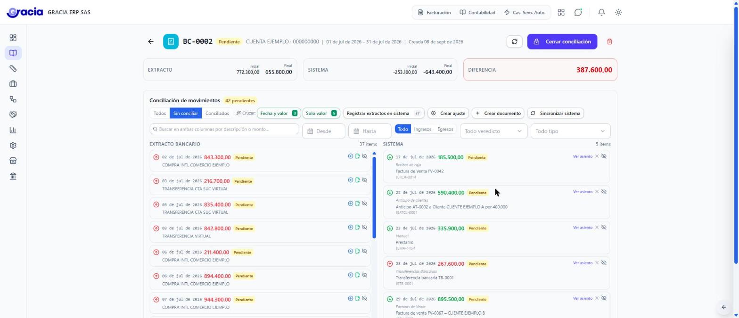Screen dimensions: 739x318
Task: Open the bar chart reports icon in sidebar
Action: (x=13, y=130)
